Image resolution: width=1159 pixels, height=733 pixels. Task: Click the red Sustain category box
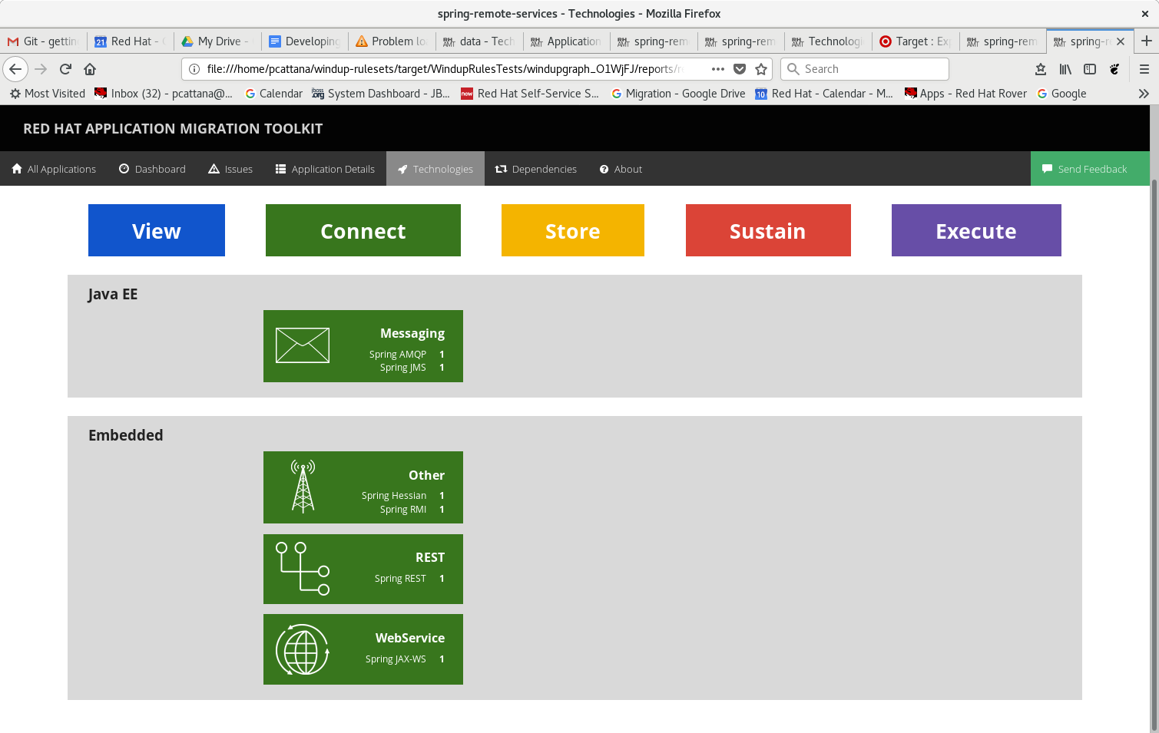tap(768, 230)
